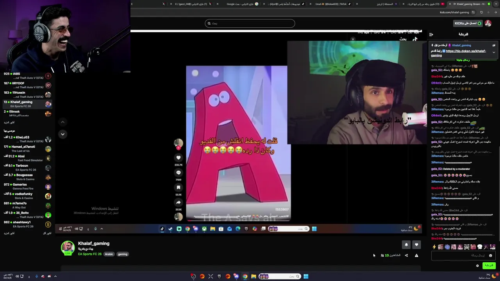500x281 pixels.
Task: Show hidden system tray icons
Action: coord(55,276)
